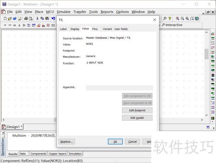Click the Find examples magnifier icon
The width and height of the screenshot is (216, 163).
165,19
